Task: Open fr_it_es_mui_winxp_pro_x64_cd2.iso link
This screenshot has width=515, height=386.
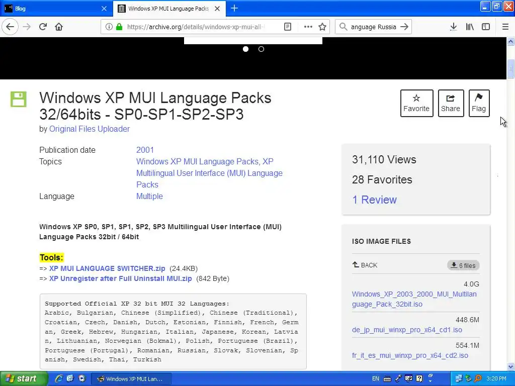Action: coord(410,355)
